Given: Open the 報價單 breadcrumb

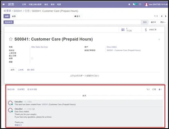Looking at the screenshot, I should (7, 11).
